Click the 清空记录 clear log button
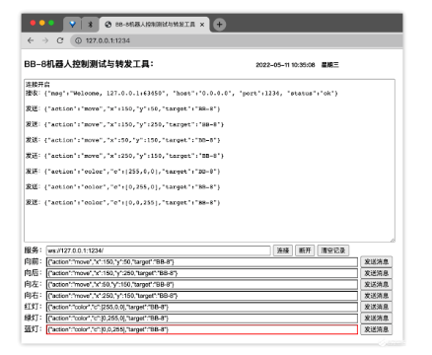The height and width of the screenshot is (355, 432). pyautogui.click(x=333, y=250)
